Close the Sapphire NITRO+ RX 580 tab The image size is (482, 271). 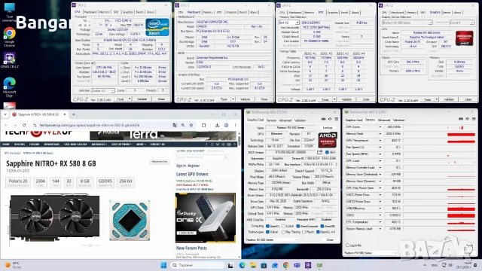click(x=65, y=114)
